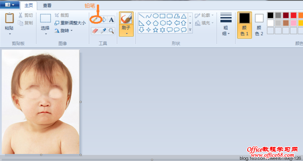The image size is (303, 161).
Task: Choose the five-point star shape
Action: coord(156,29)
